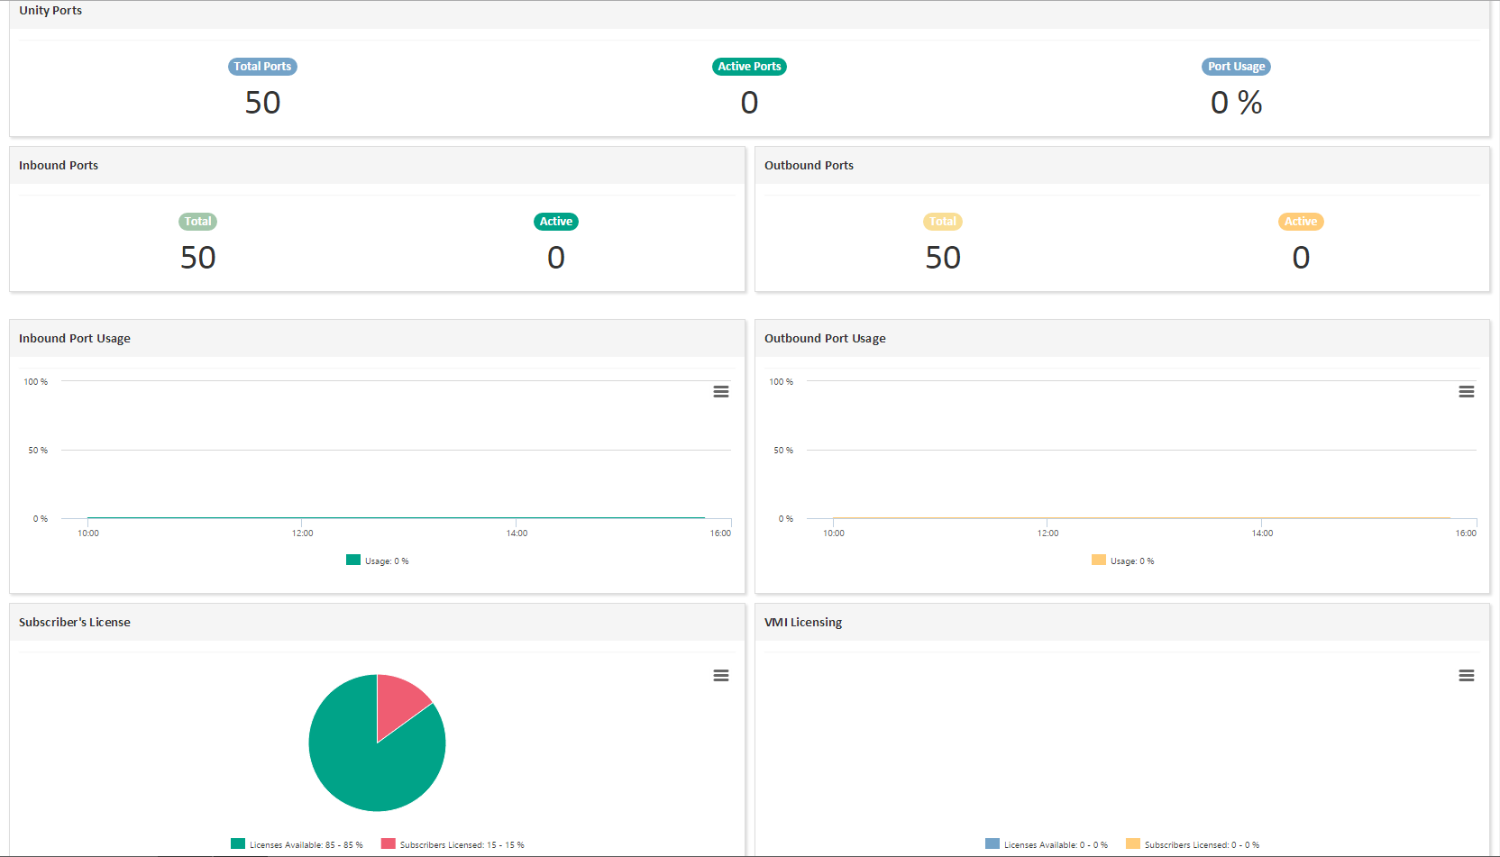Click the Unity Ports total value 50
Image resolution: width=1500 pixels, height=857 pixels.
coord(262,103)
